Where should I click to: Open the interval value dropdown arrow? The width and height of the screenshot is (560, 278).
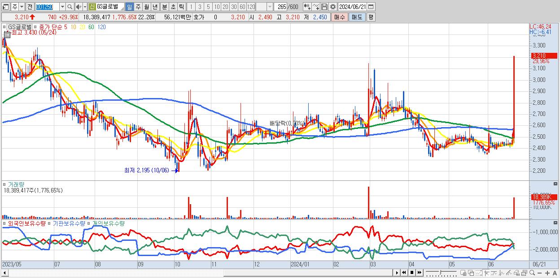(270, 7)
